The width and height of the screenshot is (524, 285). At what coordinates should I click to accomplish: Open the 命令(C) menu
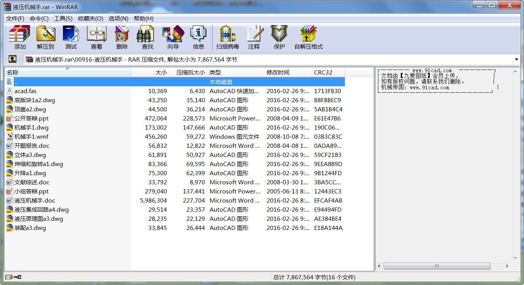click(x=39, y=18)
